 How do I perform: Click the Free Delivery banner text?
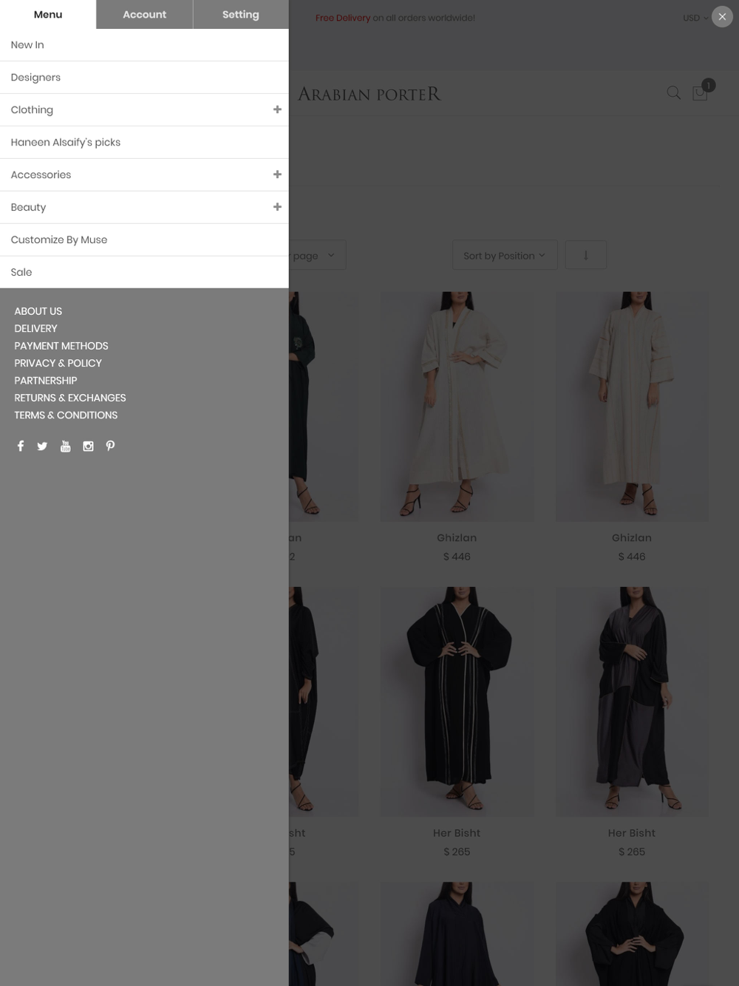click(395, 18)
